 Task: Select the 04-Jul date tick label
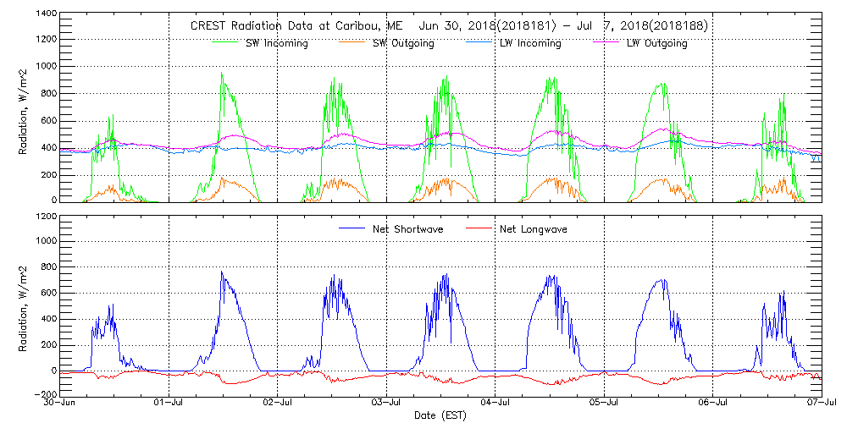495,403
